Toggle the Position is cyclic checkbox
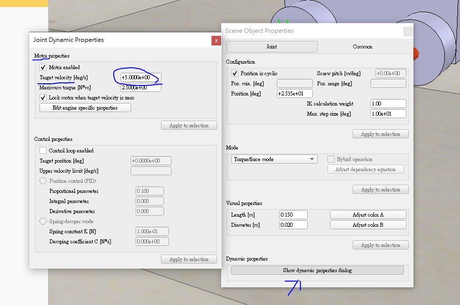460x305 pixels. [x=235, y=73]
